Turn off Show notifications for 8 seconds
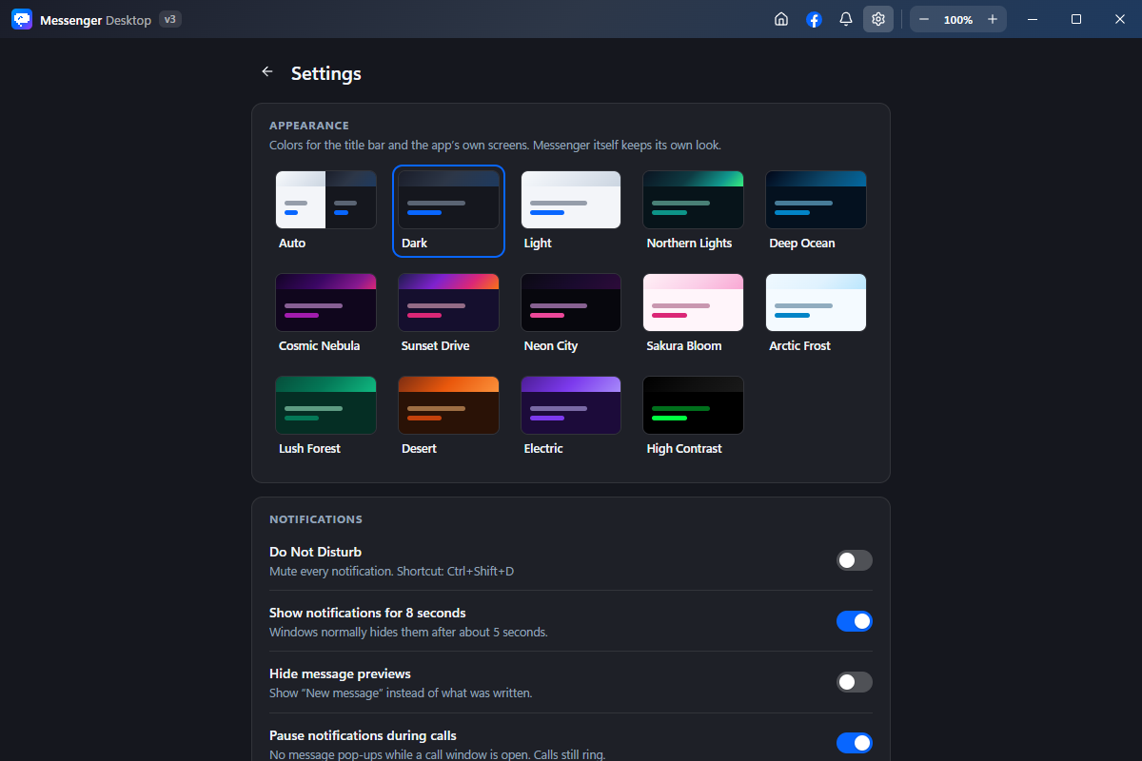This screenshot has width=1142, height=761. tap(855, 621)
